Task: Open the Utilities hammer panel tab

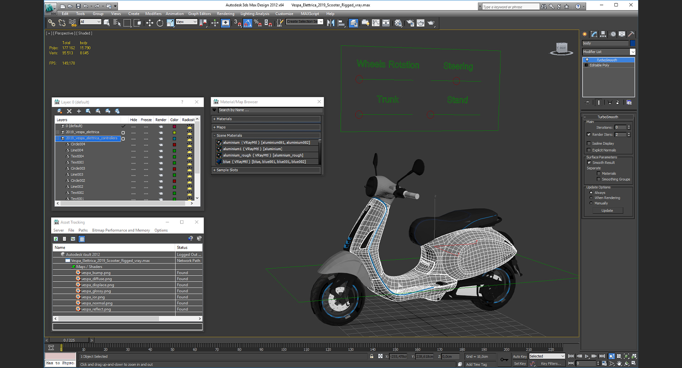Action: click(631, 34)
